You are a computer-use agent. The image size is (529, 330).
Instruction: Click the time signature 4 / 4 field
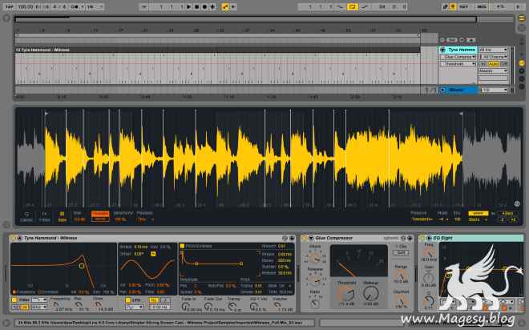point(59,6)
